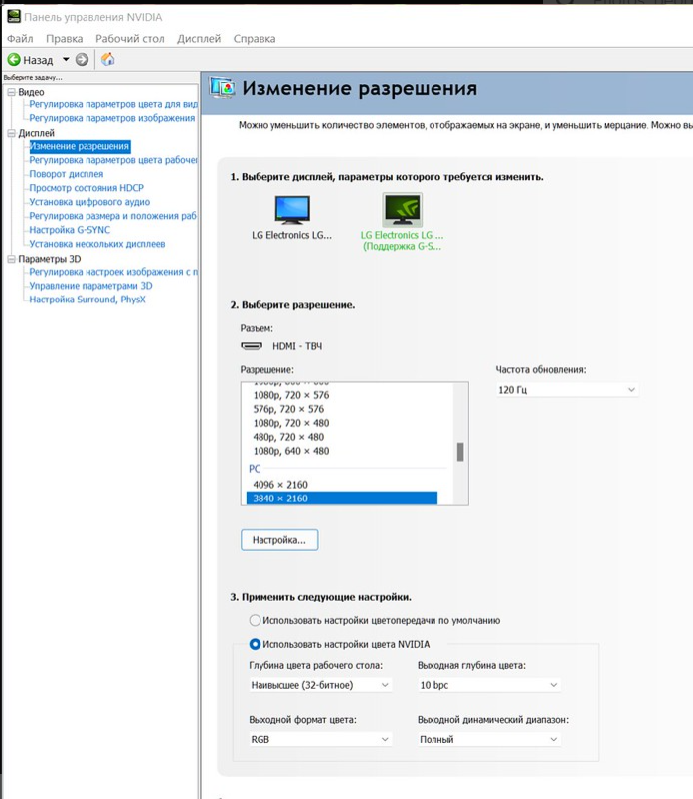Click the Home icon in toolbar
Viewport: 693px width, 799px height.
pos(108,60)
